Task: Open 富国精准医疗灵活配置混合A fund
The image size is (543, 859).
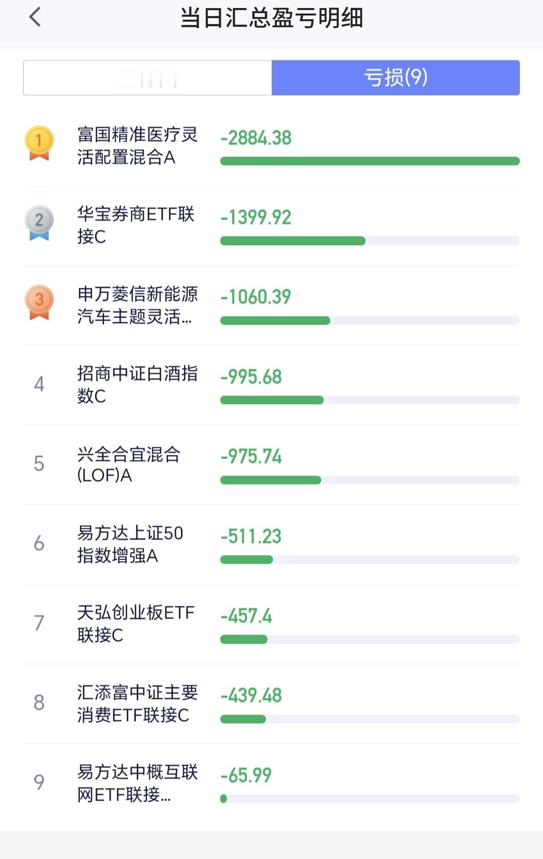Action: coord(137,146)
